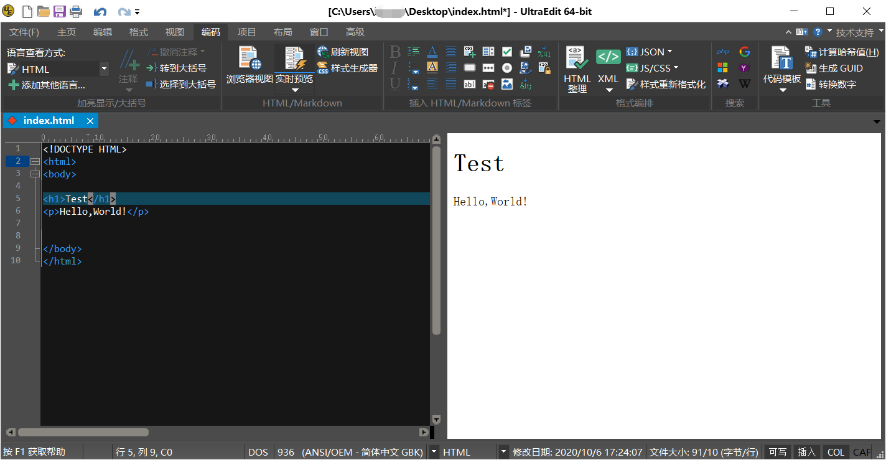Switch to the 布局 ribbon tab
Viewport: 886px width, 460px height.
click(282, 32)
